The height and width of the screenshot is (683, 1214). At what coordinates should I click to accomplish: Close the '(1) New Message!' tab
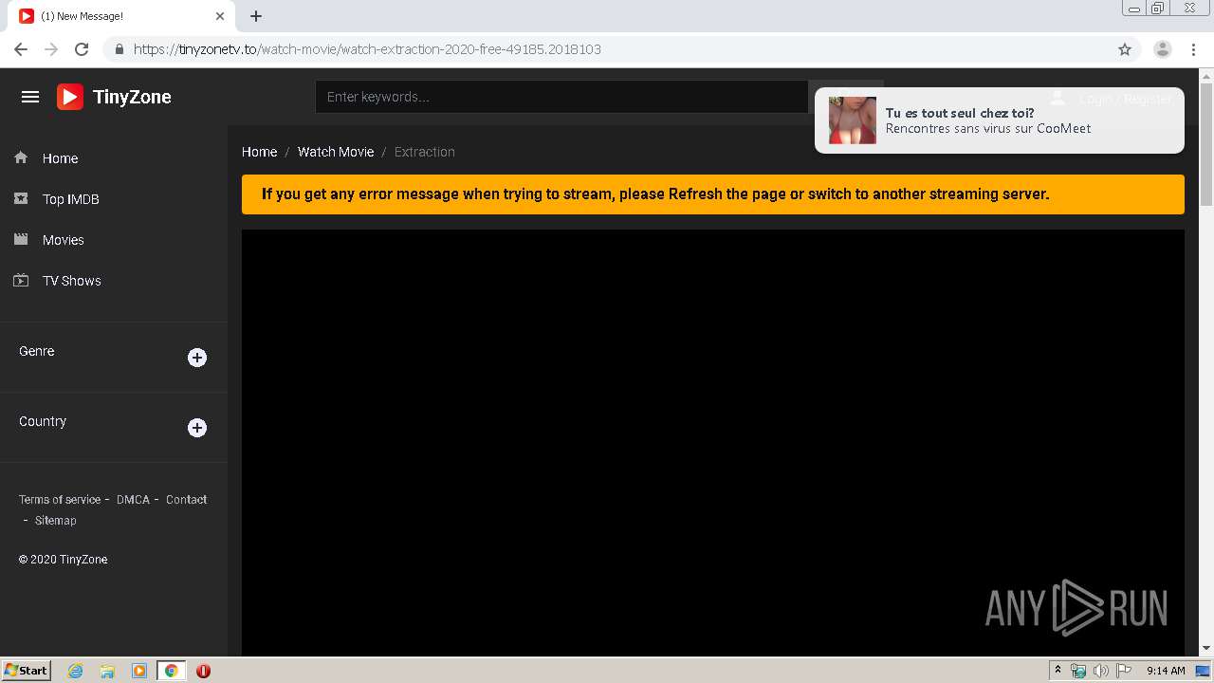coord(220,16)
